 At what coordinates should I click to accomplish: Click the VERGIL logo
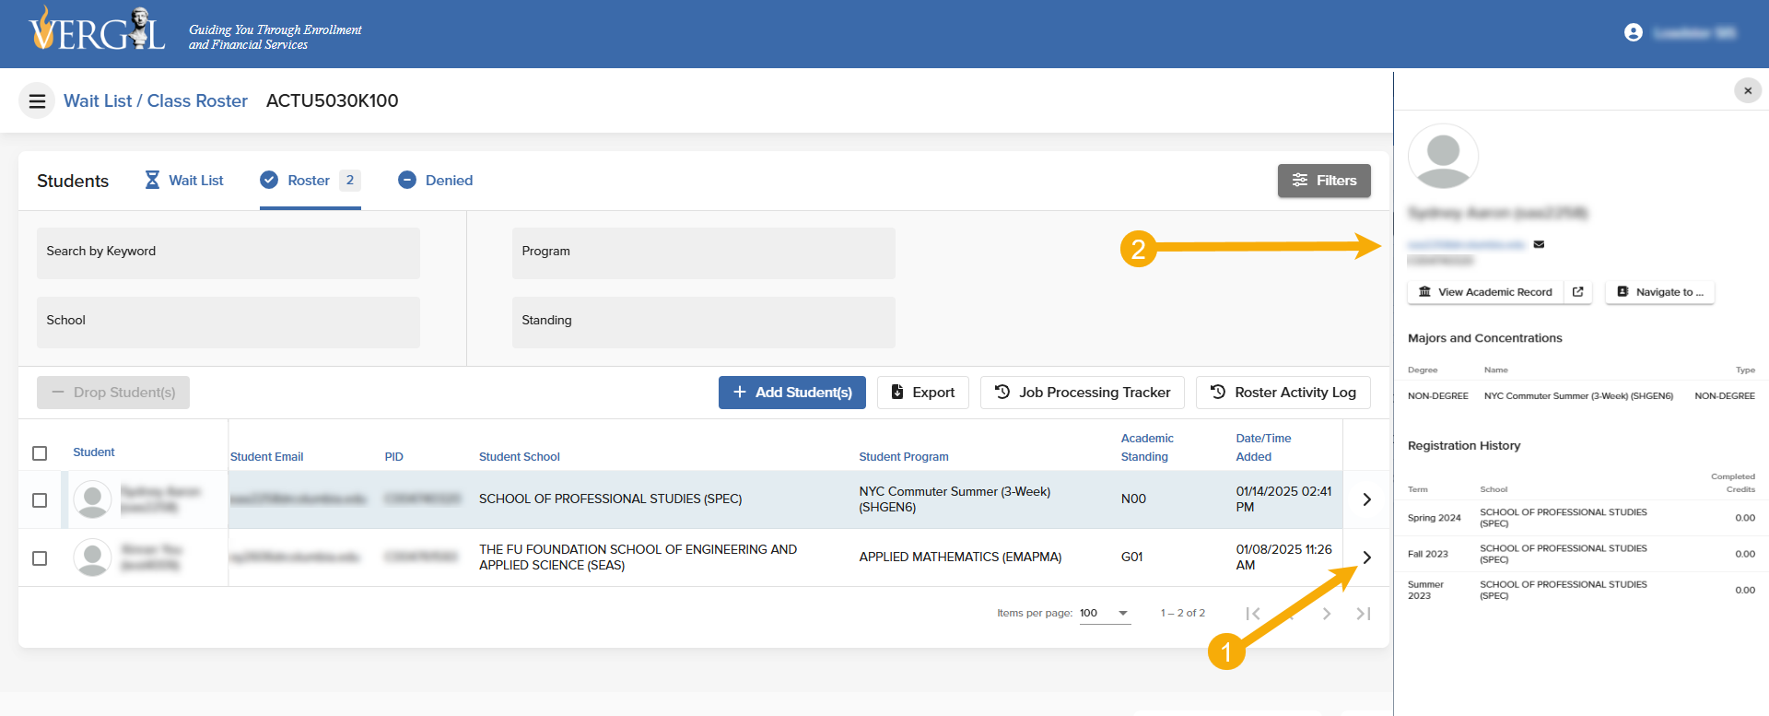(97, 29)
